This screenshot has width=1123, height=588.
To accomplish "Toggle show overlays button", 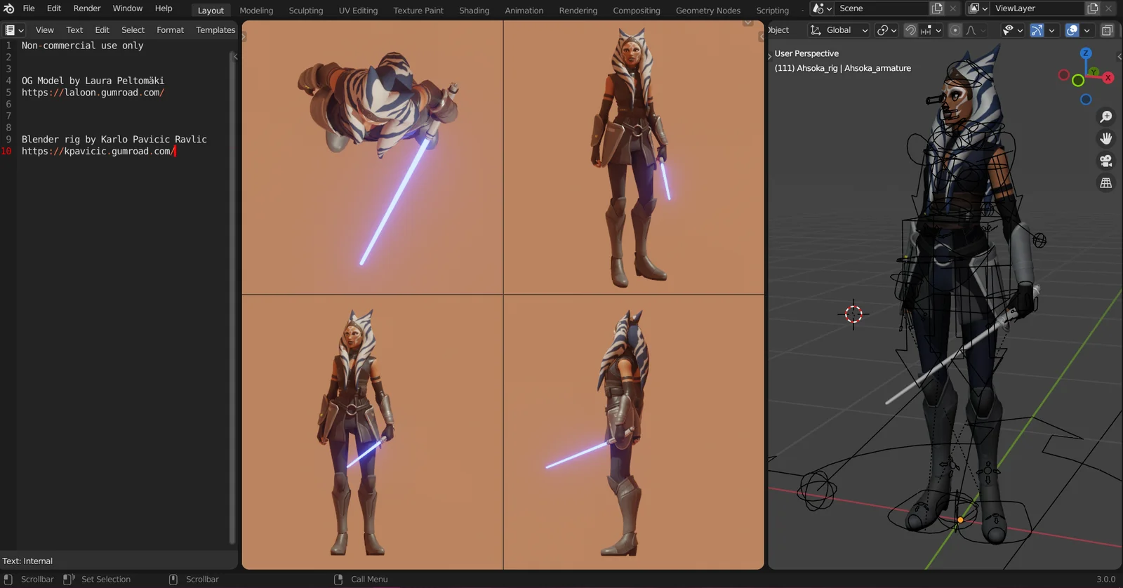I will click(x=1072, y=30).
